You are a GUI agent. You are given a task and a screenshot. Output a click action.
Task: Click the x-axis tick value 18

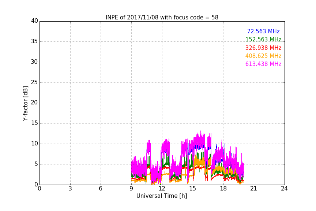tap(223, 189)
